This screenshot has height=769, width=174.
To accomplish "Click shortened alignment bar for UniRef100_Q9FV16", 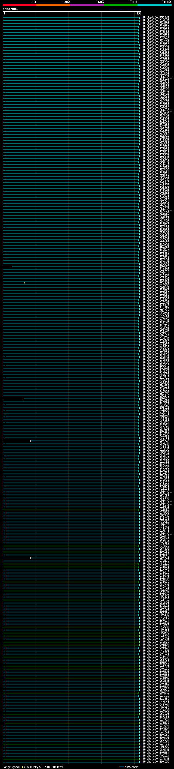I will pyautogui.click(x=85, y=558).
